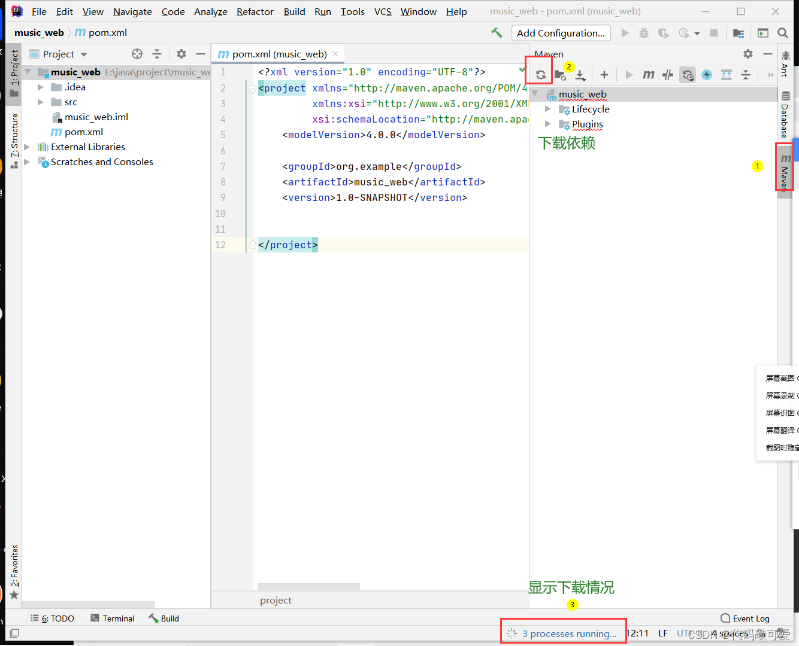Click the Run with Coverage icon
This screenshot has width=799, height=646.
663,33
